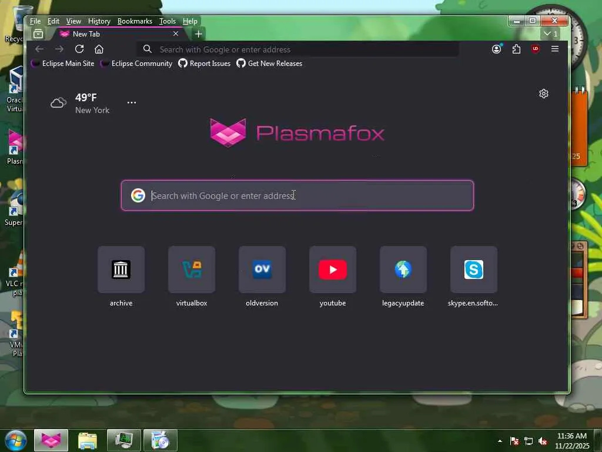Viewport: 602px width, 452px height.
Task: Focus the top address bar
Action: coord(297,49)
